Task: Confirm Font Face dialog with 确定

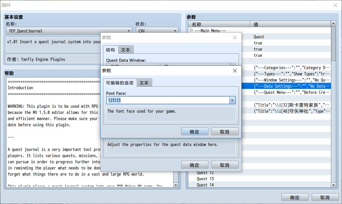Action: (194, 131)
